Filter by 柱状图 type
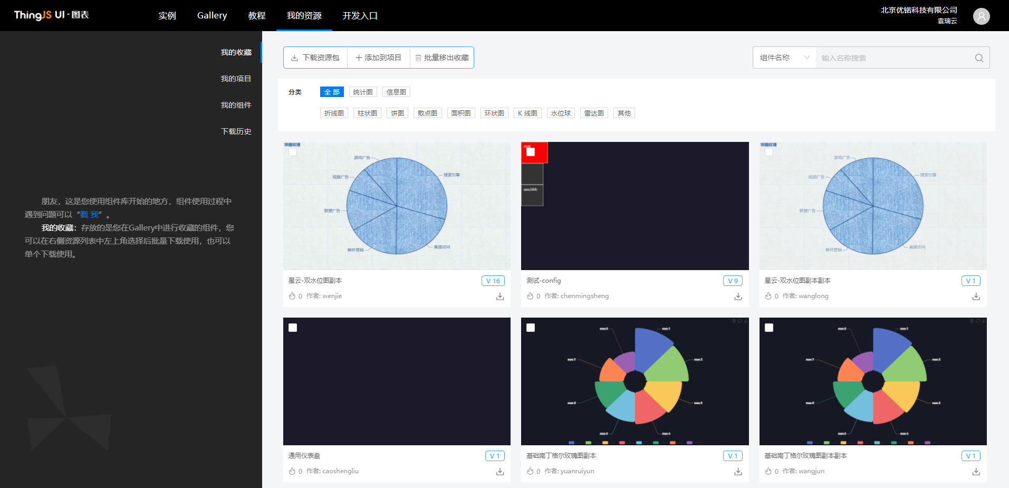The image size is (1009, 488). pyautogui.click(x=367, y=113)
